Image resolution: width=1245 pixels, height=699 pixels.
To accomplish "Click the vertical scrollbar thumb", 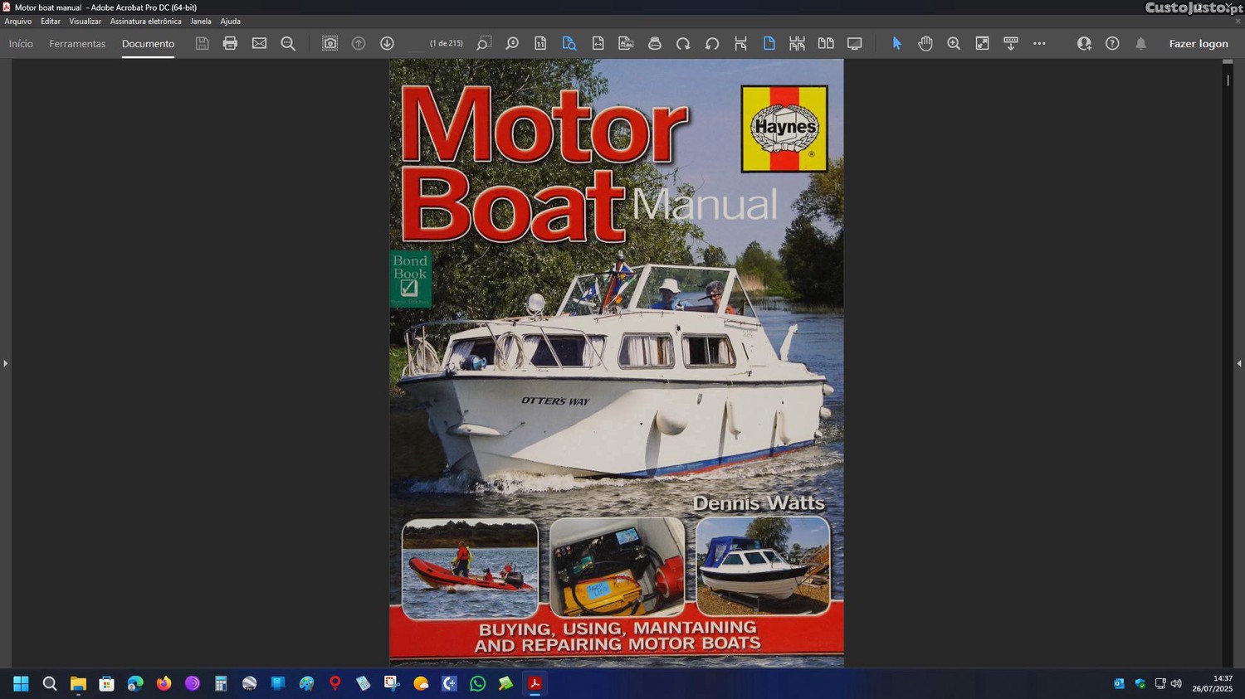I will point(1228,80).
